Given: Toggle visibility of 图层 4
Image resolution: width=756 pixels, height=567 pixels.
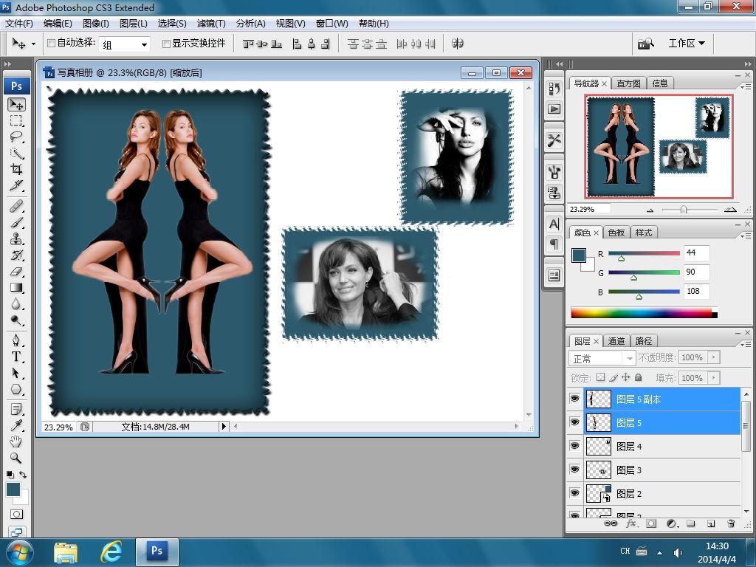Looking at the screenshot, I should (x=574, y=446).
